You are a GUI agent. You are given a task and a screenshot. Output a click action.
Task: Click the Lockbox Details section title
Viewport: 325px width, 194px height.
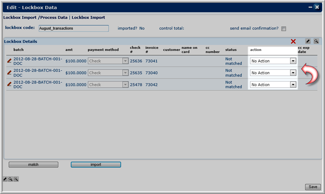[x=21, y=41]
